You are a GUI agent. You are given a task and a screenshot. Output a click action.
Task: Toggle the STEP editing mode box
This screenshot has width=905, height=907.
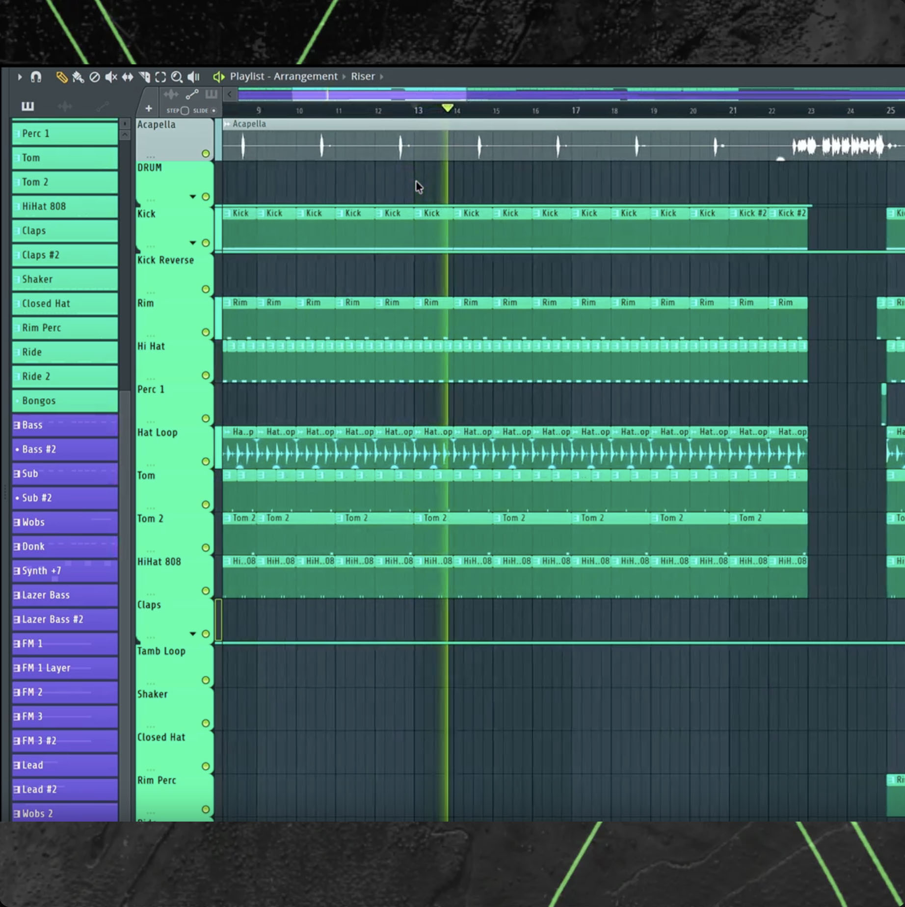(x=185, y=111)
